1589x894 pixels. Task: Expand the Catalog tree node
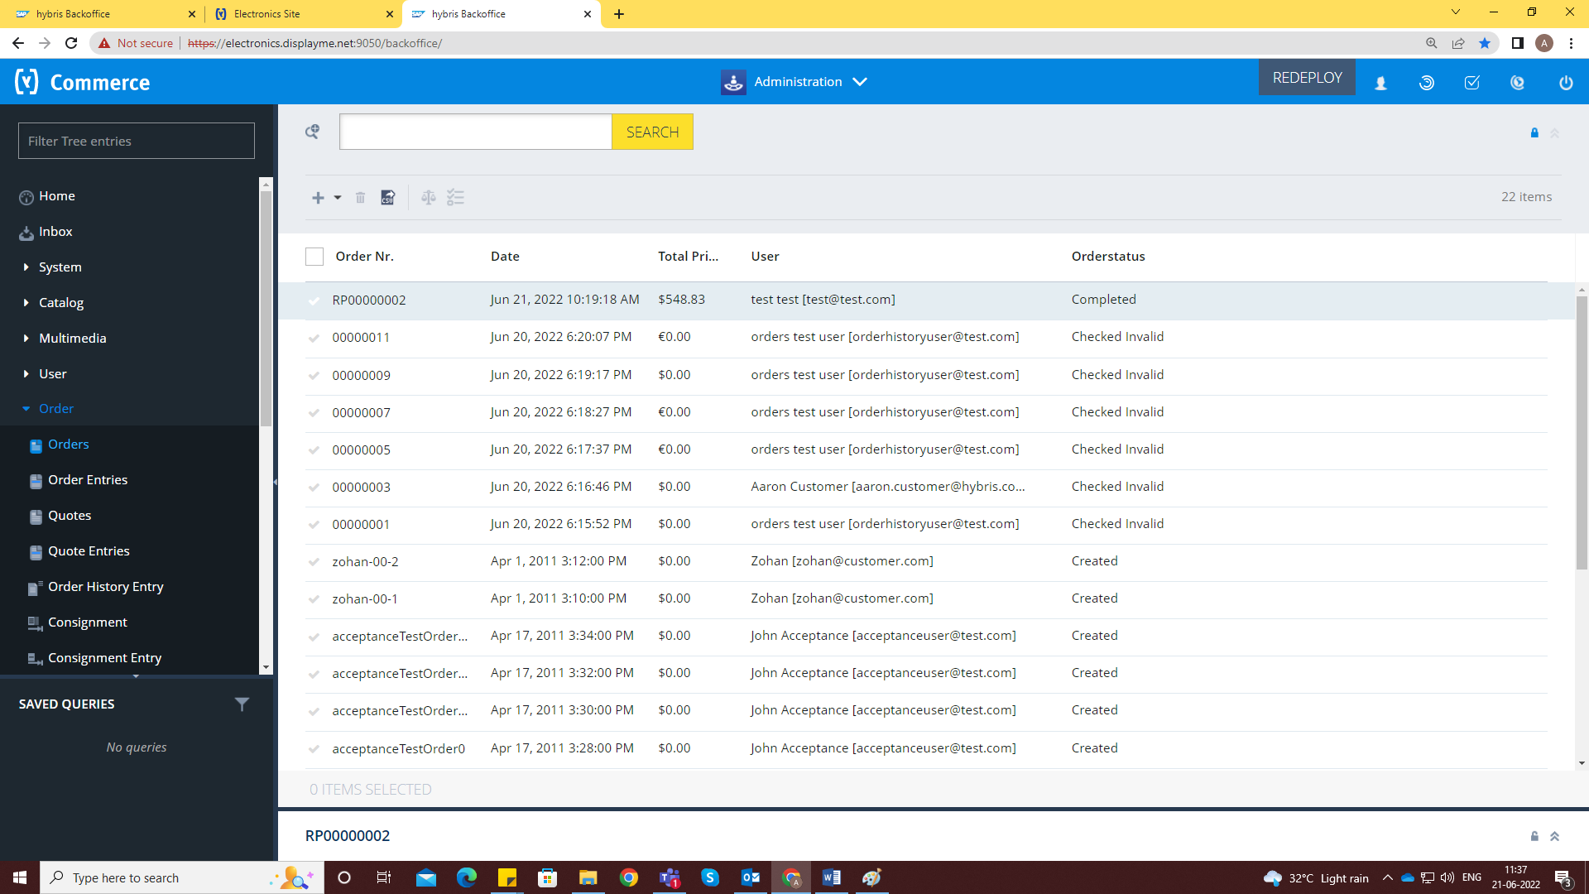(26, 303)
